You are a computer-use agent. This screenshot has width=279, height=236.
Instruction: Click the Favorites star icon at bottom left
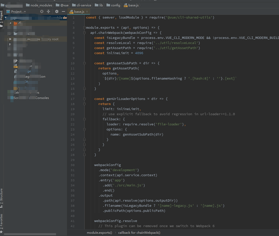(2, 232)
